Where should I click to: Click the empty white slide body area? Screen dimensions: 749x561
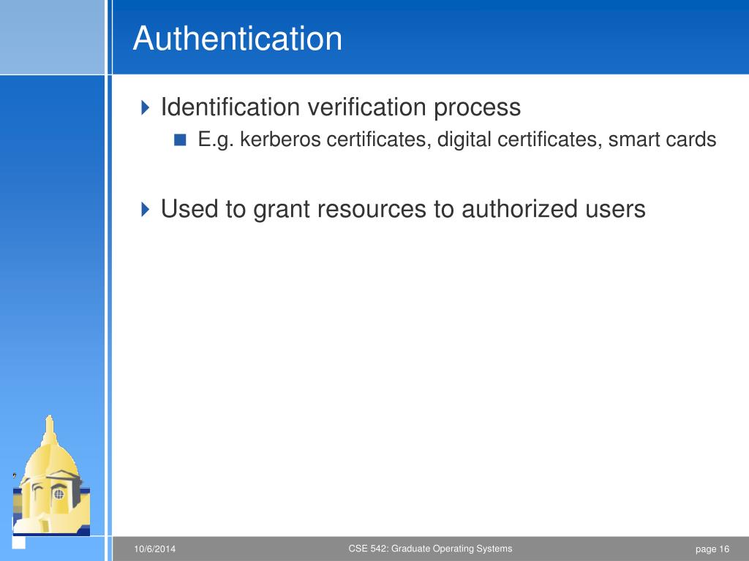coord(430,377)
